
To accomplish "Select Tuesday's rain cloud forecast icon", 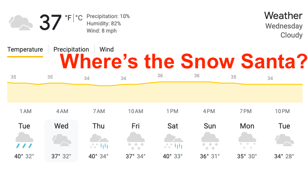I will 24,140.
